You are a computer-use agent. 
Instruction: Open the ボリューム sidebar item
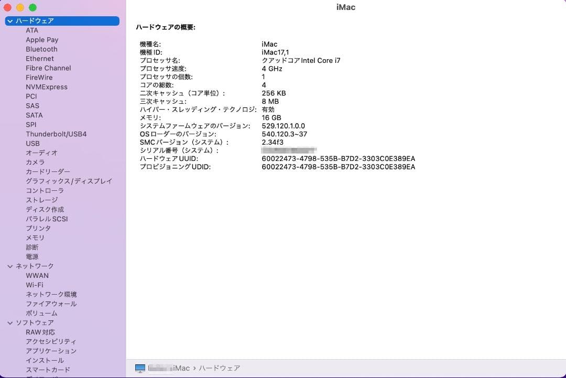41,313
